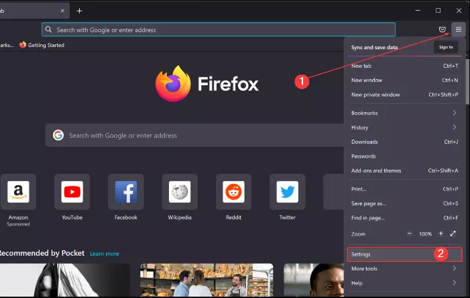Focus the top address bar field
This screenshot has height=298, width=470.
tap(219, 30)
